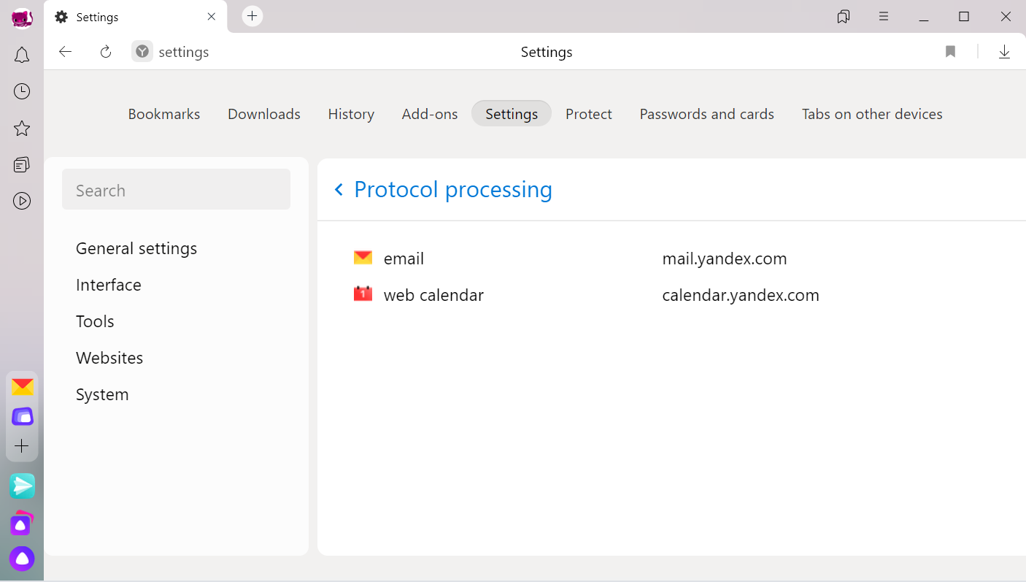Click the email envelope icon
The image size is (1026, 582).
[363, 258]
